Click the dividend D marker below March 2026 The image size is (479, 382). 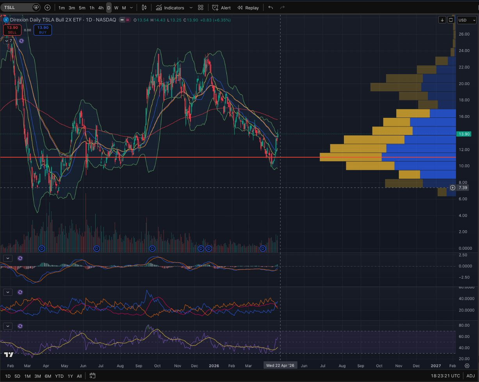point(263,249)
